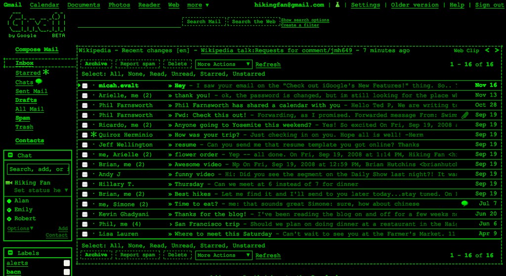
Task: Open Show search options link
Action: tap(305, 20)
